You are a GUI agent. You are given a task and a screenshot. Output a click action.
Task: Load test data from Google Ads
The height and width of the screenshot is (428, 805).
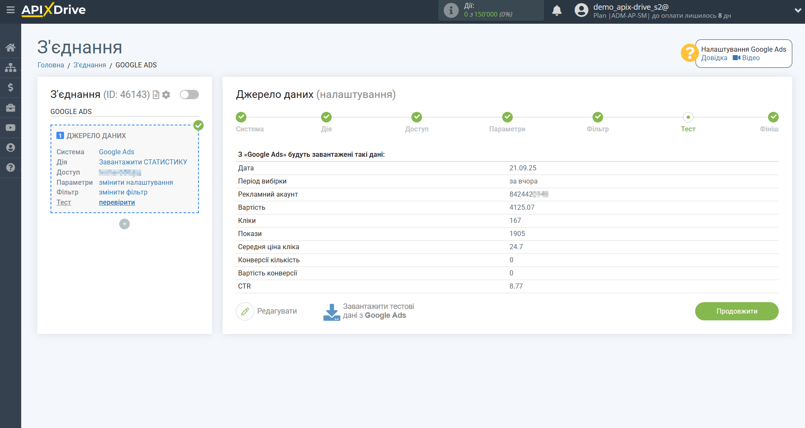(369, 311)
